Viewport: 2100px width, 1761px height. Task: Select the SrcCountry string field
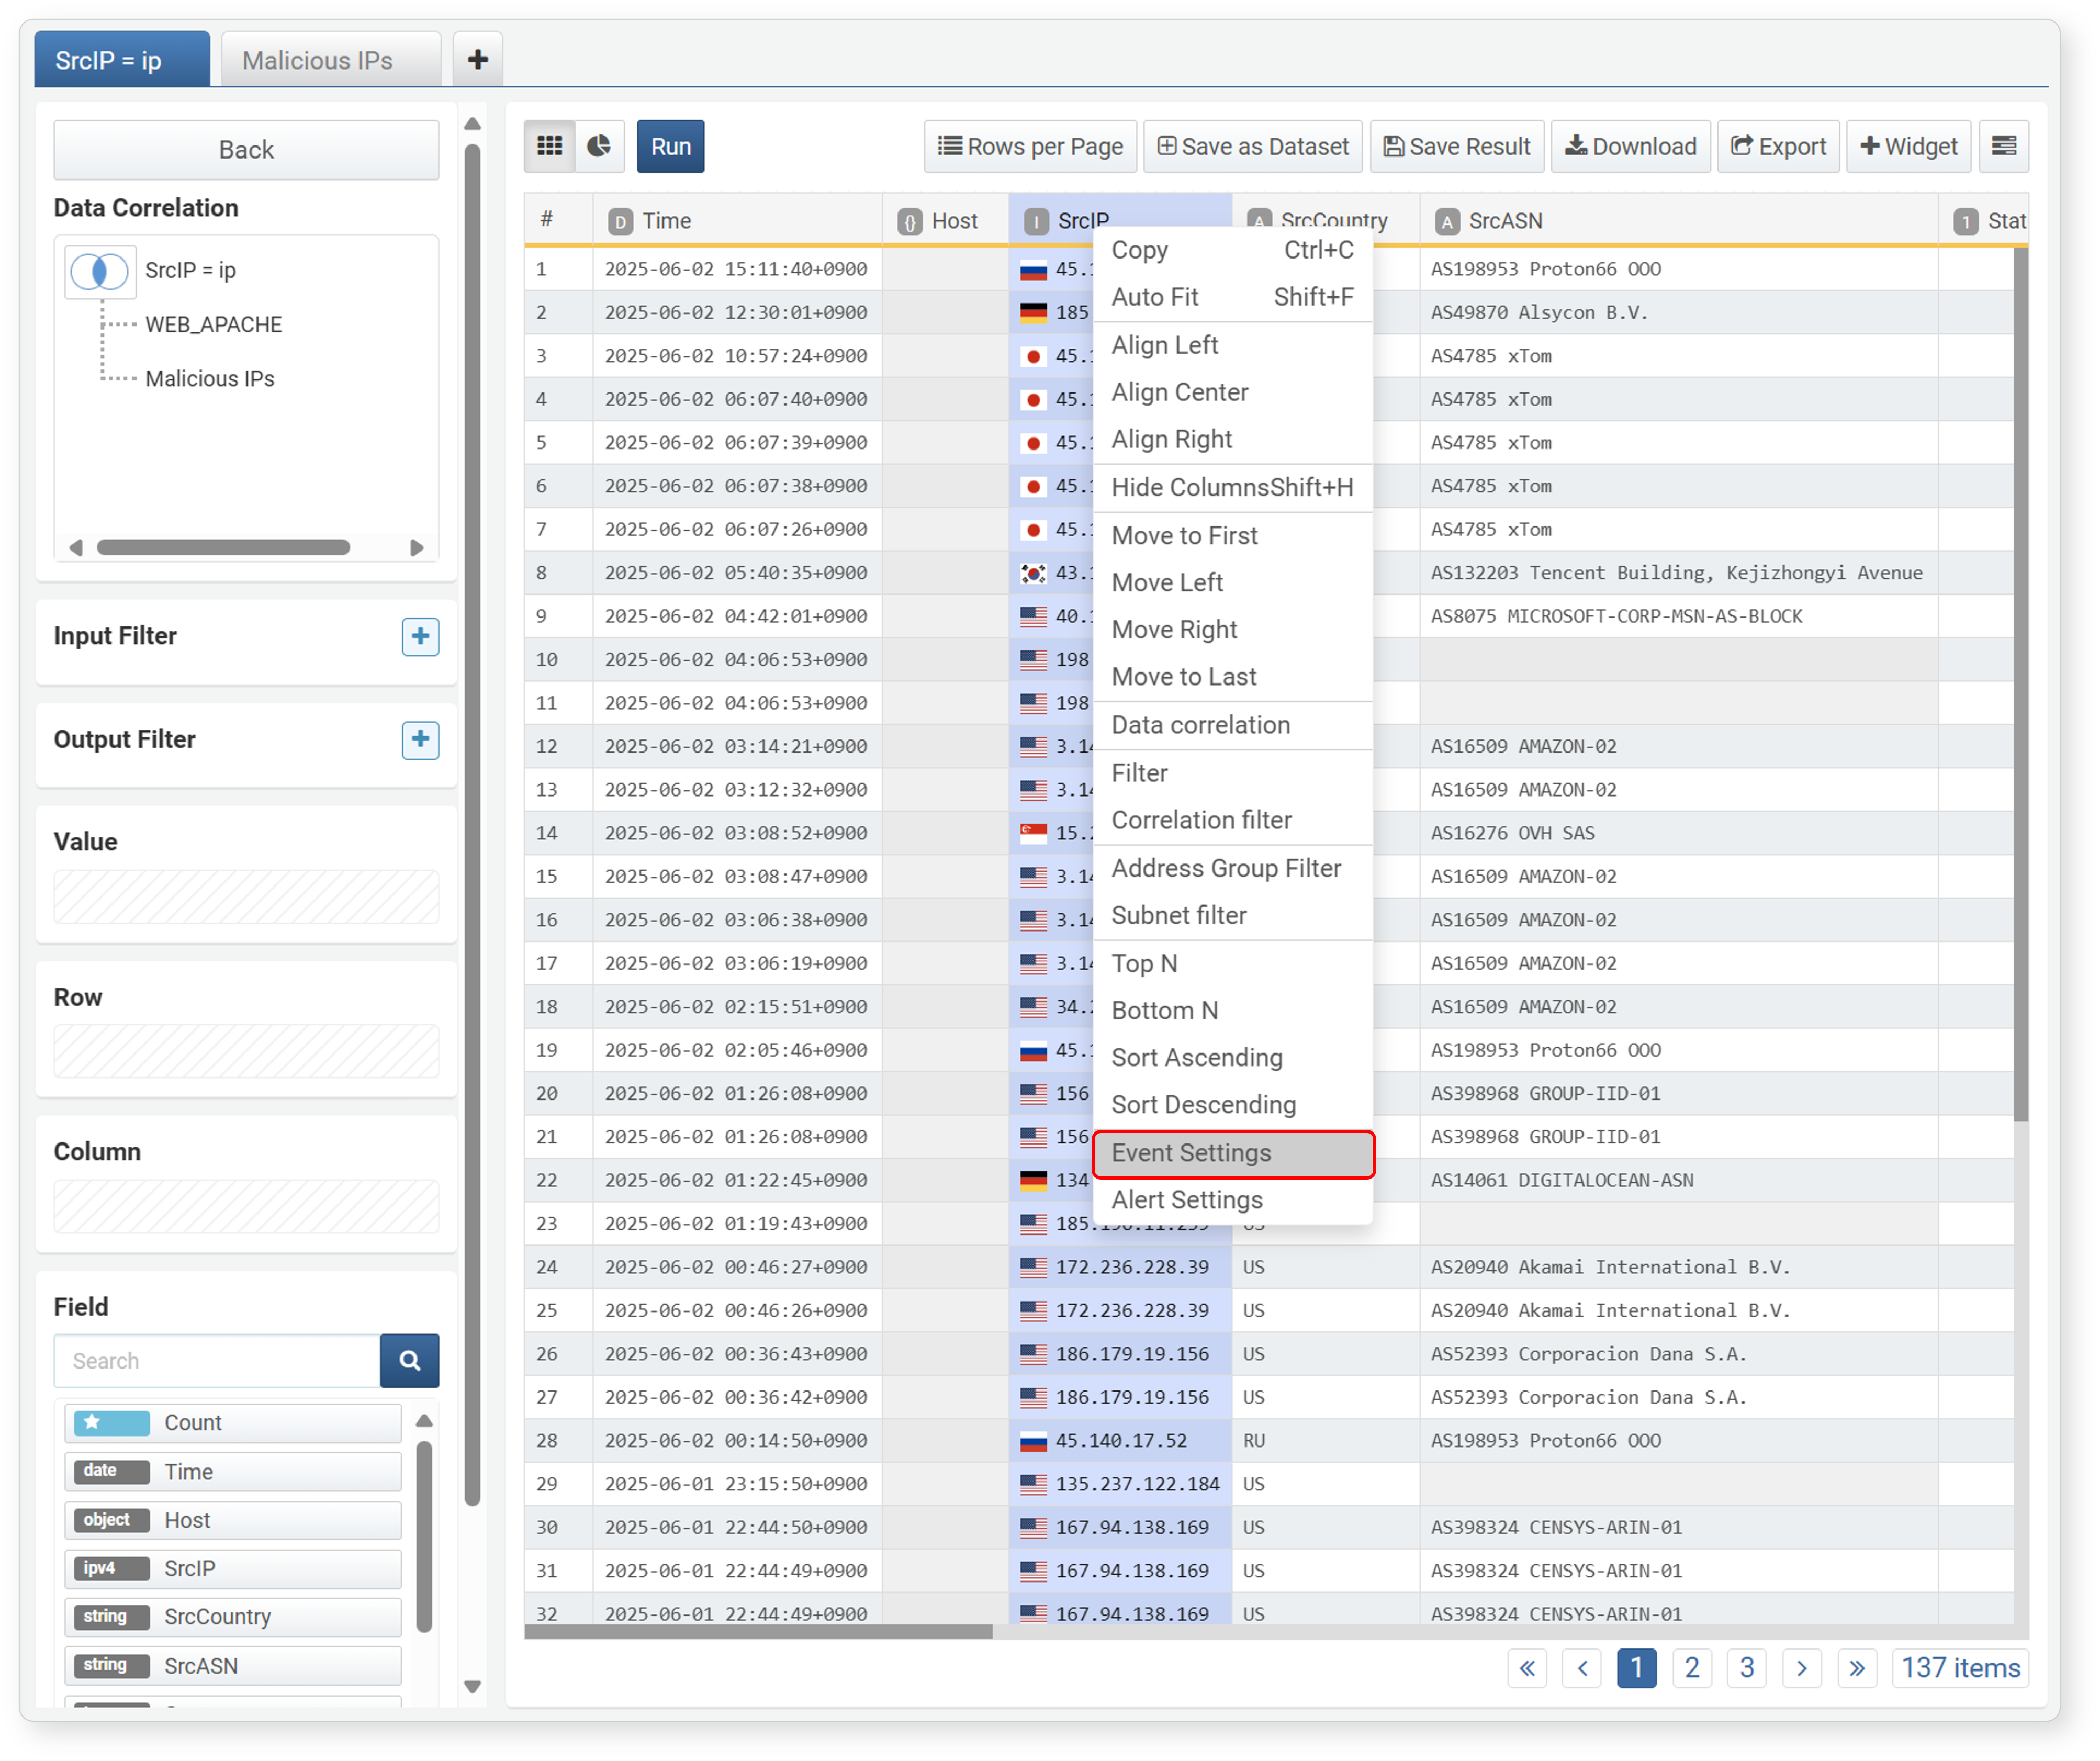233,1616
